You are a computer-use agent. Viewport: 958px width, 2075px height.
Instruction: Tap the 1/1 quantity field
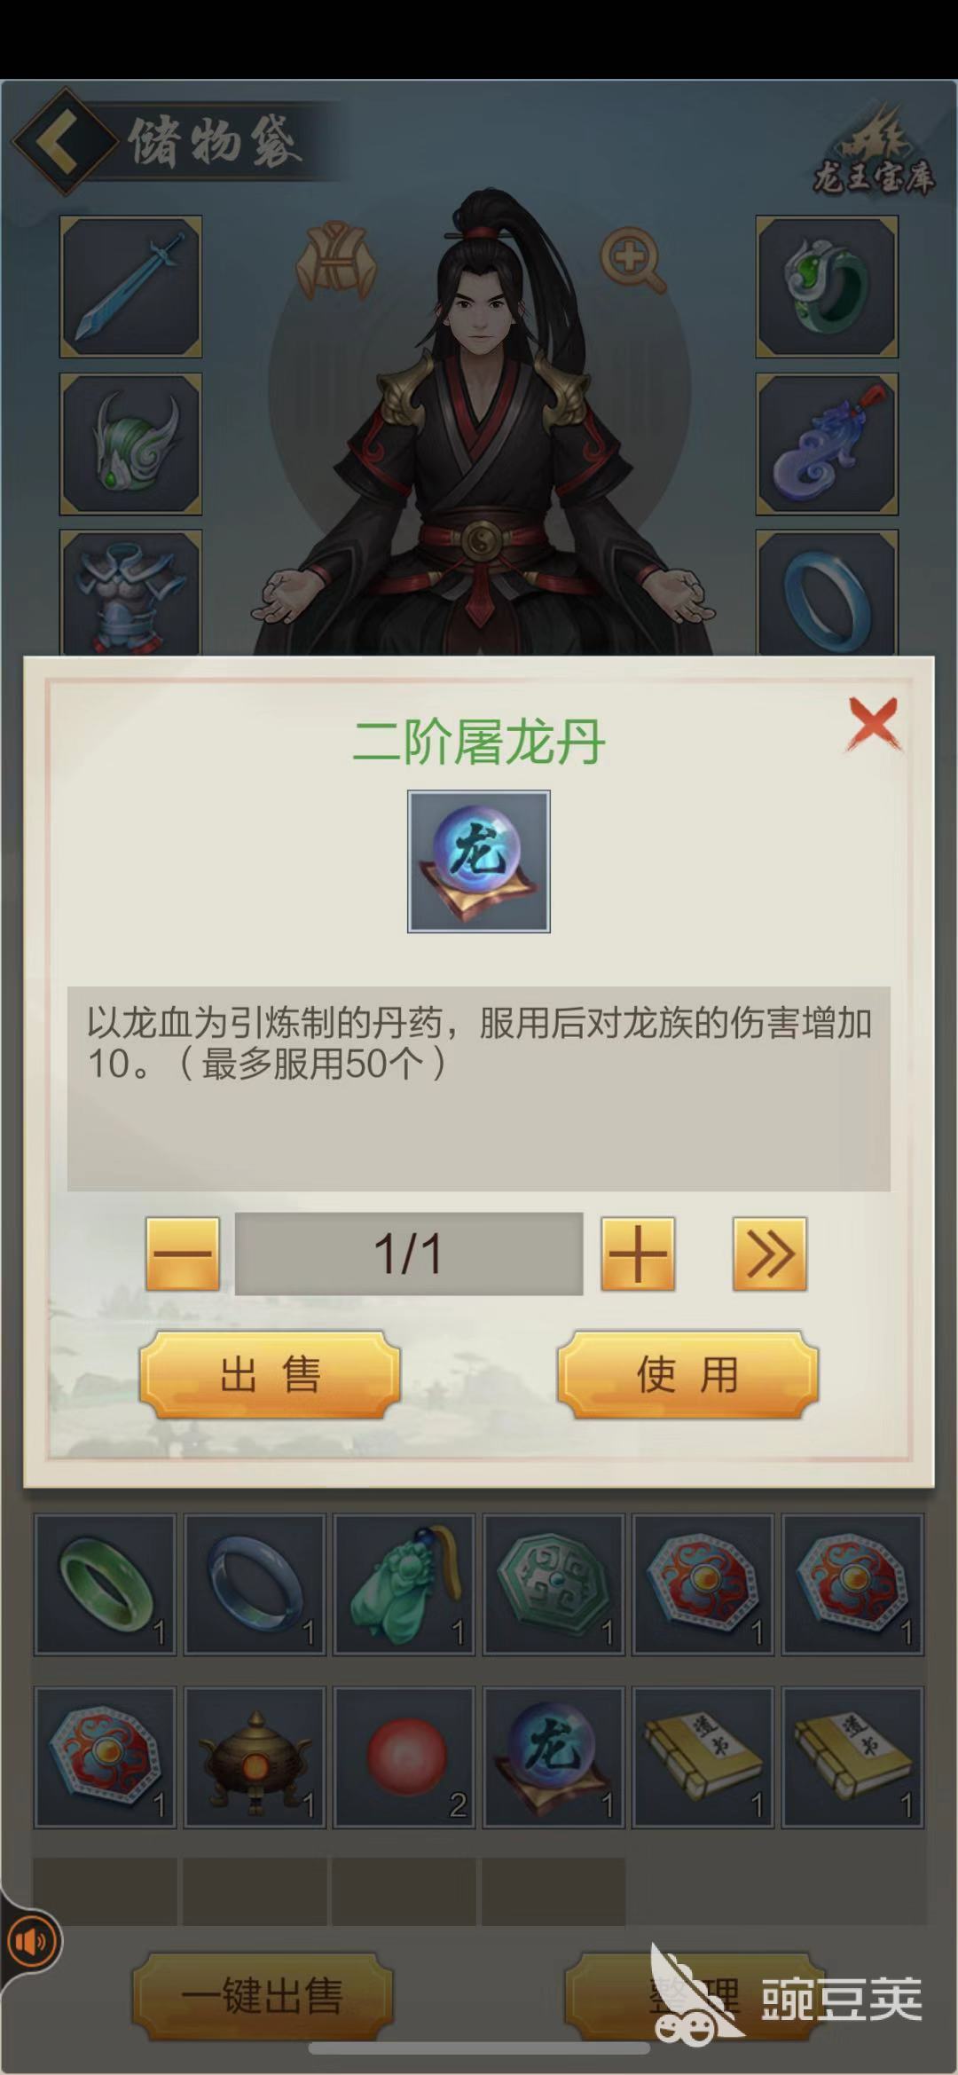(x=409, y=1254)
